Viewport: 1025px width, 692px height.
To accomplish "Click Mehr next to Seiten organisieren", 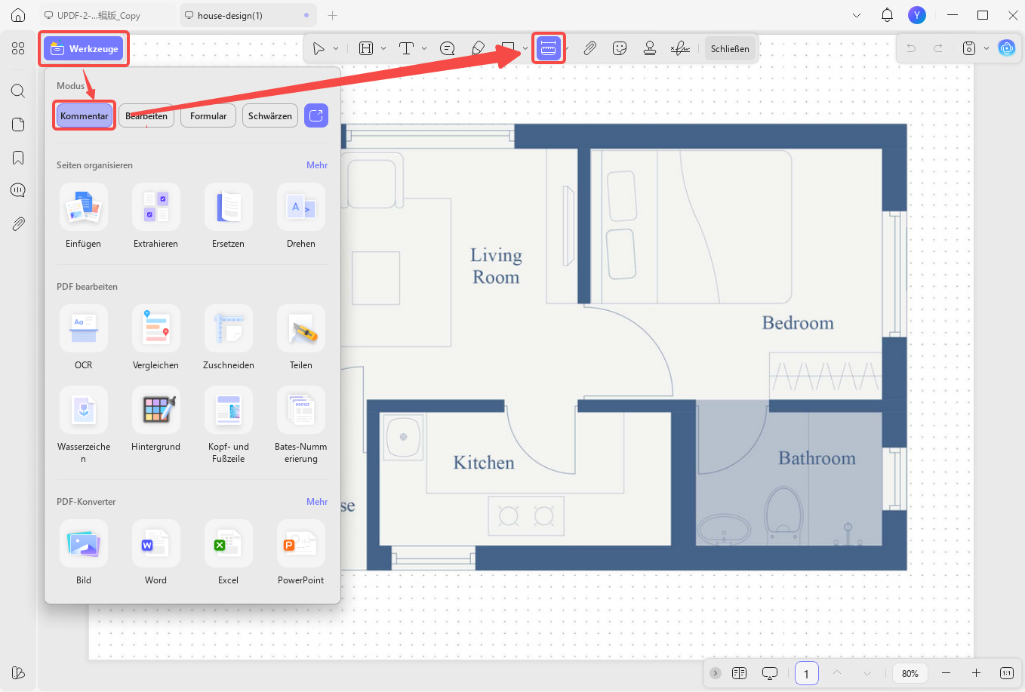I will click(317, 165).
